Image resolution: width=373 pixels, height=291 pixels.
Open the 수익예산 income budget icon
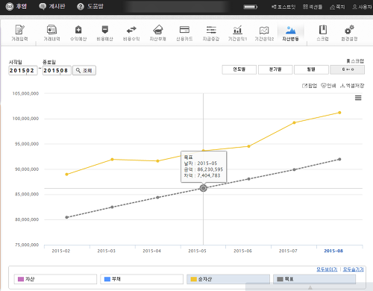pos(78,33)
